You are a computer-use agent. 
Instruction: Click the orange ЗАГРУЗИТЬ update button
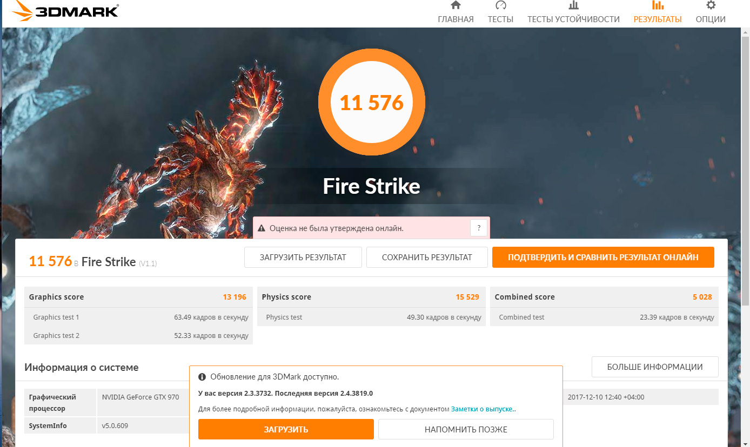(x=286, y=429)
